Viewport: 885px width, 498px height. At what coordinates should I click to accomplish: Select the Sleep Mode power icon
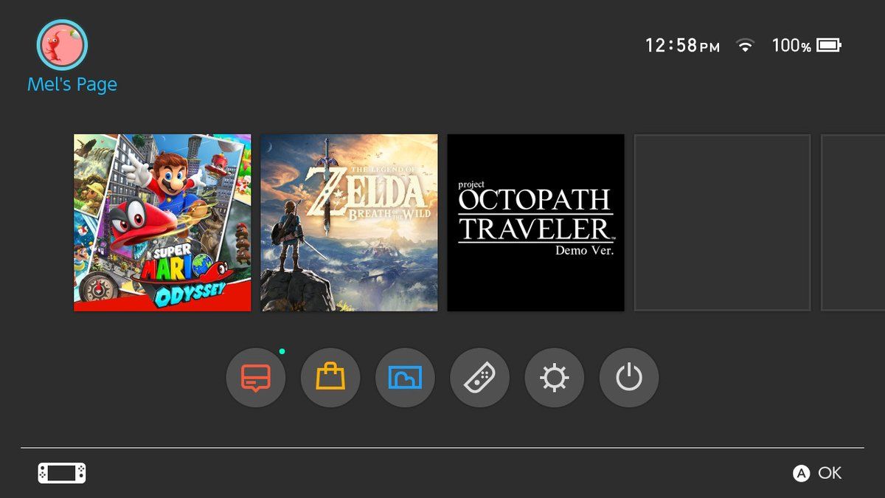click(629, 378)
